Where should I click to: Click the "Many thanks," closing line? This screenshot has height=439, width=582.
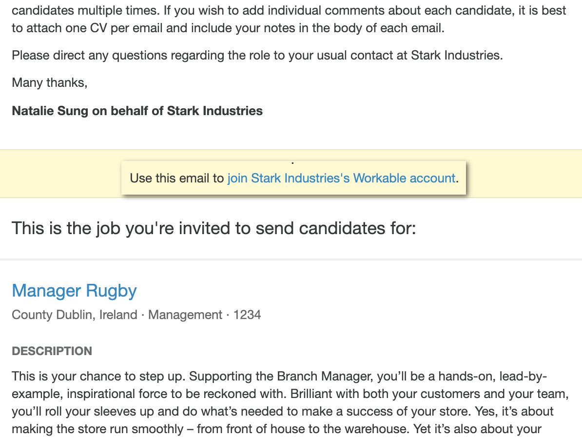point(50,82)
